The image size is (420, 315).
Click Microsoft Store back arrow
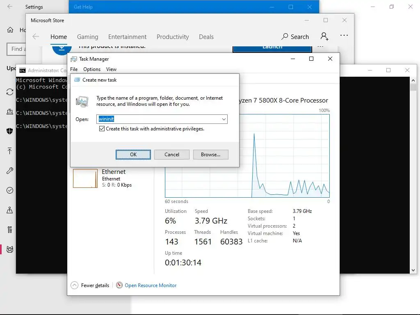[x=36, y=37]
